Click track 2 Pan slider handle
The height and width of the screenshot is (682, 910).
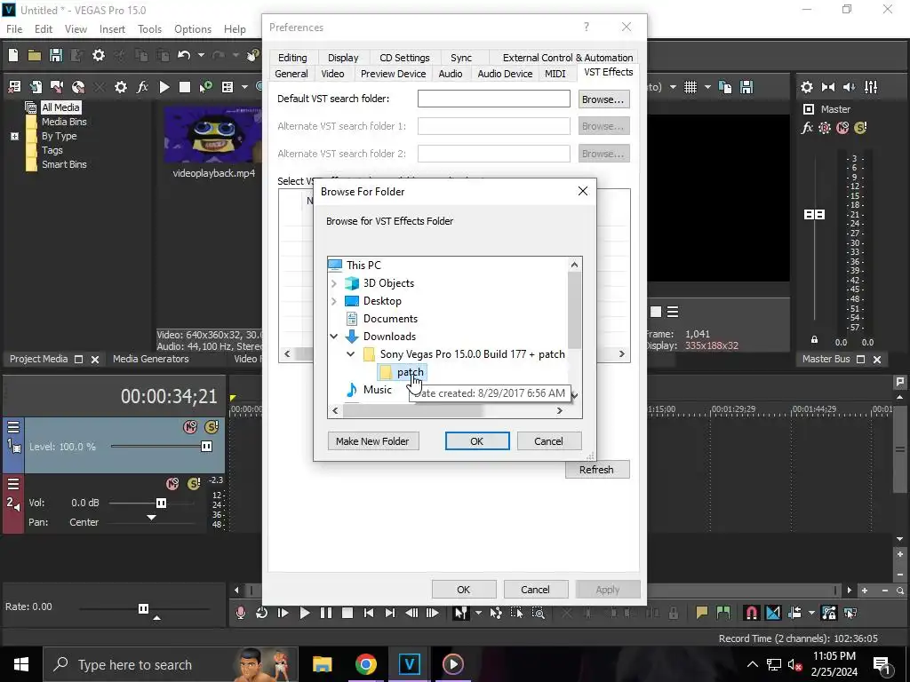click(x=151, y=517)
